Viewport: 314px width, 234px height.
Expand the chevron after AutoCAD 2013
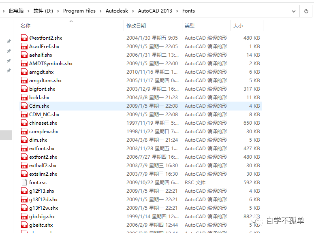[x=177, y=11]
